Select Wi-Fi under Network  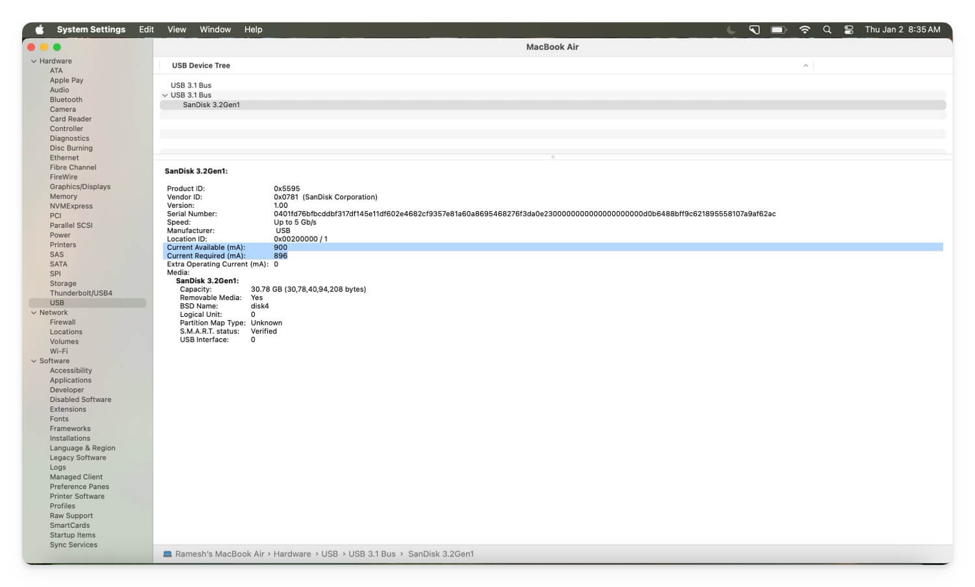click(59, 351)
